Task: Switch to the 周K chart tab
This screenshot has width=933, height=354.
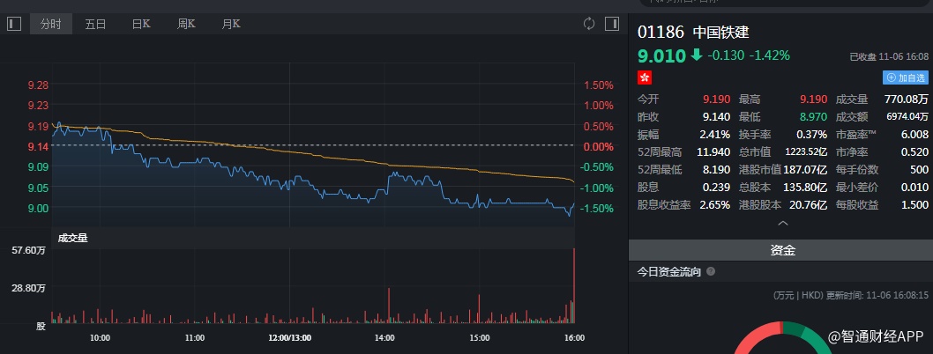Action: tap(186, 25)
